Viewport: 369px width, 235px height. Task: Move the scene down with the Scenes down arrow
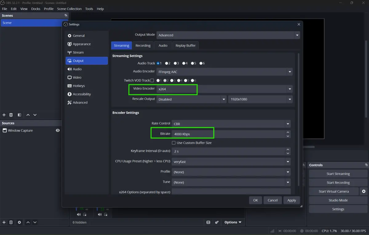point(35,115)
